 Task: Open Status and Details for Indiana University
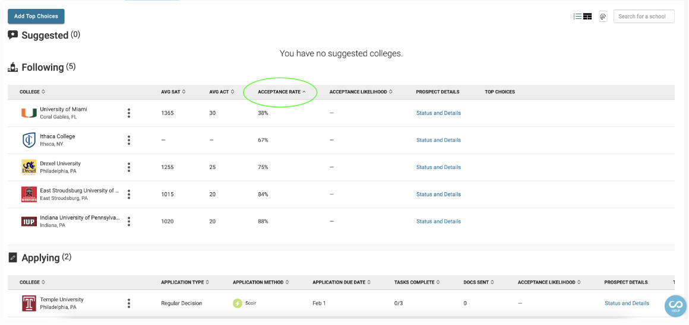(438, 221)
